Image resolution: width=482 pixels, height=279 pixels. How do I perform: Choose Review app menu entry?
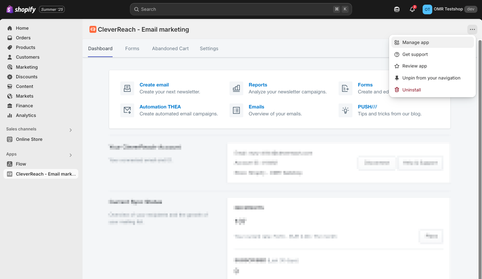point(432,66)
